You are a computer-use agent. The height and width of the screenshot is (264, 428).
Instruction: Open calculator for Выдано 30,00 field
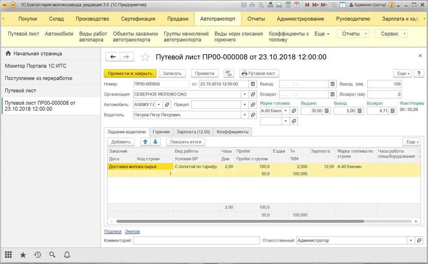pyautogui.click(x=327, y=111)
